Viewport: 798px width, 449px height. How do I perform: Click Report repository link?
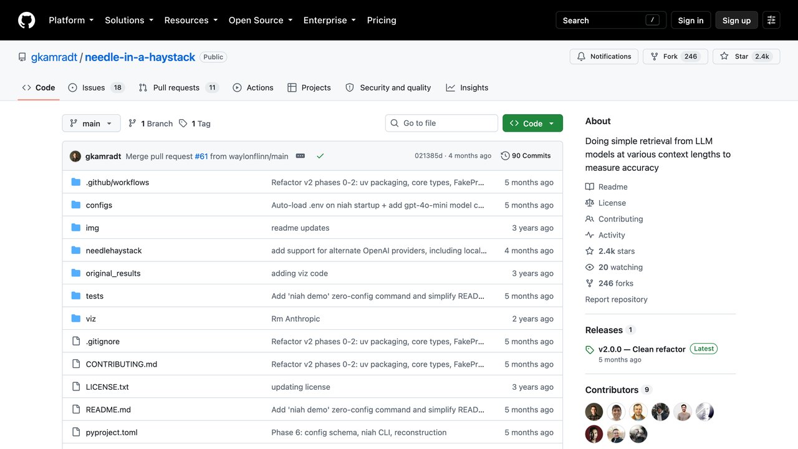pyautogui.click(x=616, y=299)
